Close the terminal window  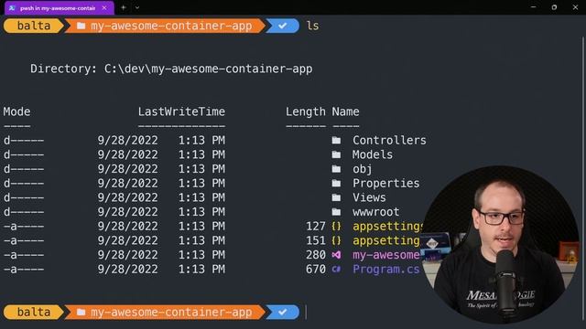pos(575,7)
